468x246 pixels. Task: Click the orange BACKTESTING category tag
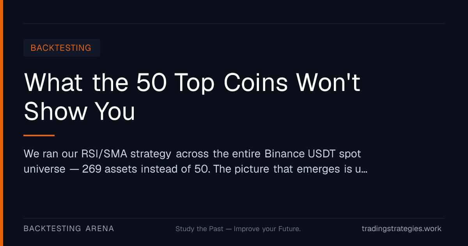(x=62, y=48)
